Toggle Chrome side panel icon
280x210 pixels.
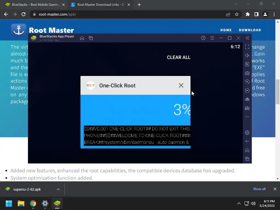pyautogui.click(x=256, y=14)
